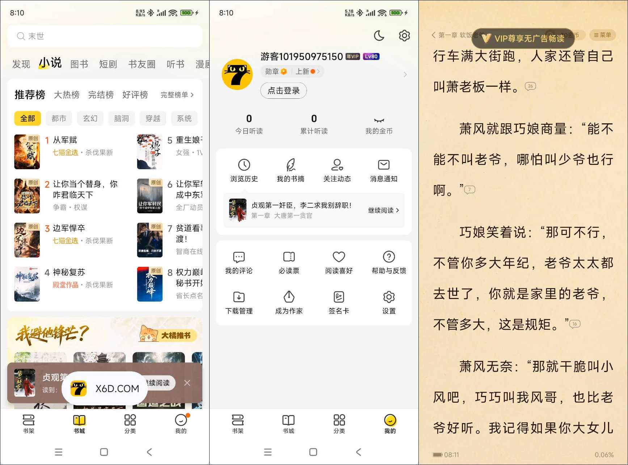628x465 pixels.
Task: Go to 书架 in the 书城 screen's bottom bar
Action: [29, 423]
